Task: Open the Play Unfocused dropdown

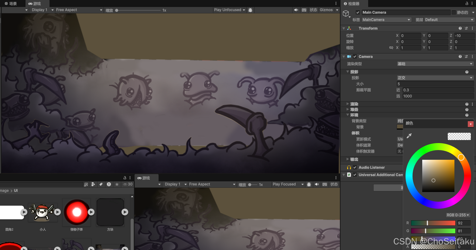Action: 229,10
